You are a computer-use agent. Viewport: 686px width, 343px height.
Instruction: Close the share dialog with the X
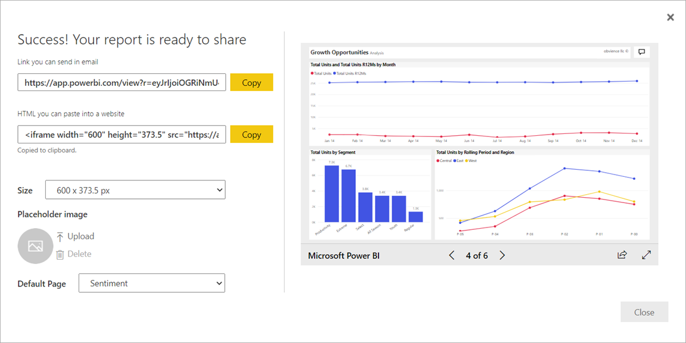tap(670, 17)
